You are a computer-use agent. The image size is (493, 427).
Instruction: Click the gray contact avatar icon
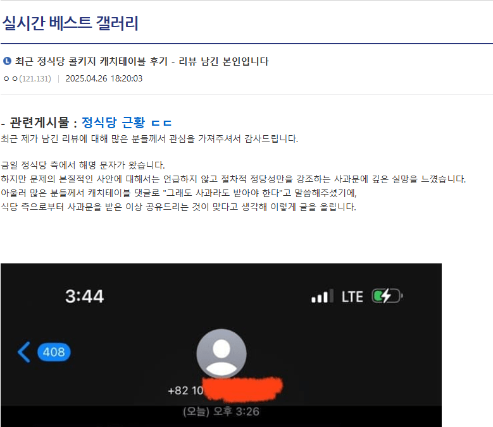tap(221, 353)
